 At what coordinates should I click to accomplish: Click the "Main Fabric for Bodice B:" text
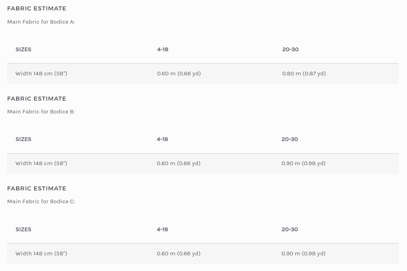click(x=41, y=111)
